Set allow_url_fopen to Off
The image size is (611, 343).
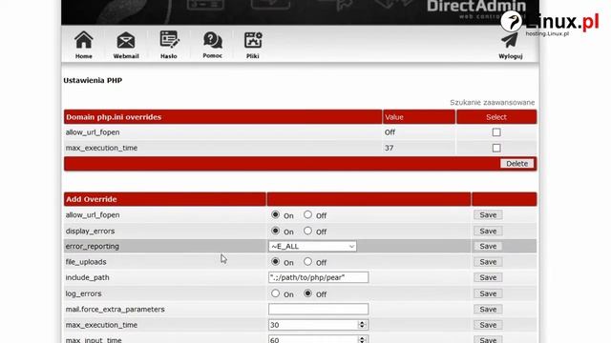307,214
